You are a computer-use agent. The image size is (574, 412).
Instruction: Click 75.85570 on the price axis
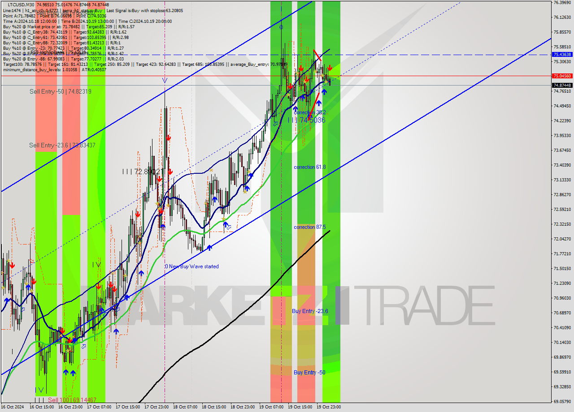562,32
